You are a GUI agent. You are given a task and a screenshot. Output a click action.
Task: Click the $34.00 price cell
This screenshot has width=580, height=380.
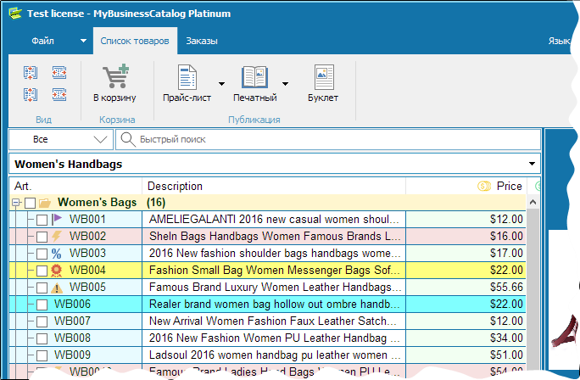(466, 338)
